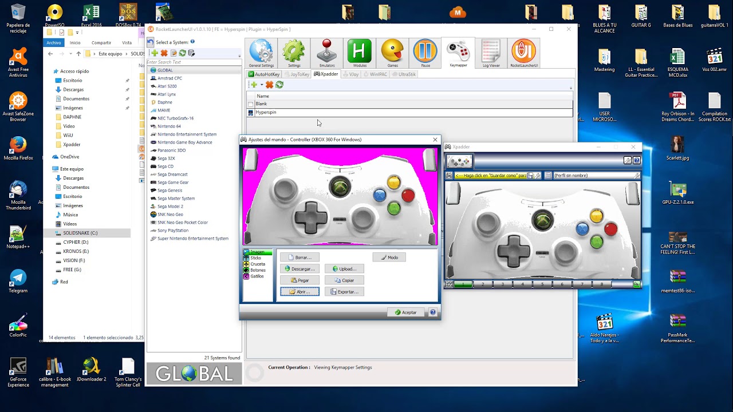Open the systems toolbar overflow arrow
This screenshot has height=412, width=733.
point(239,56)
